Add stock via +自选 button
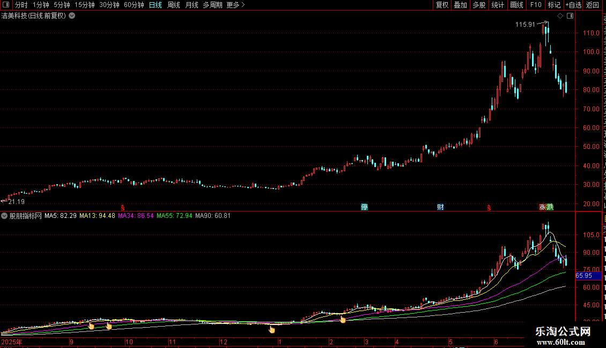 tap(573, 5)
